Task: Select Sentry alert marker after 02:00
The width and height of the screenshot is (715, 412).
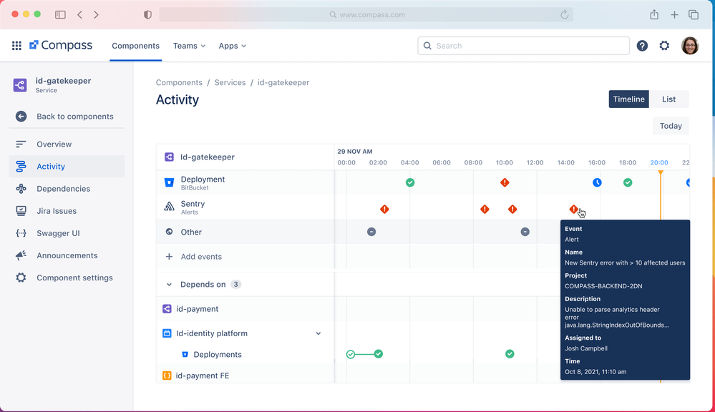Action: coord(385,209)
